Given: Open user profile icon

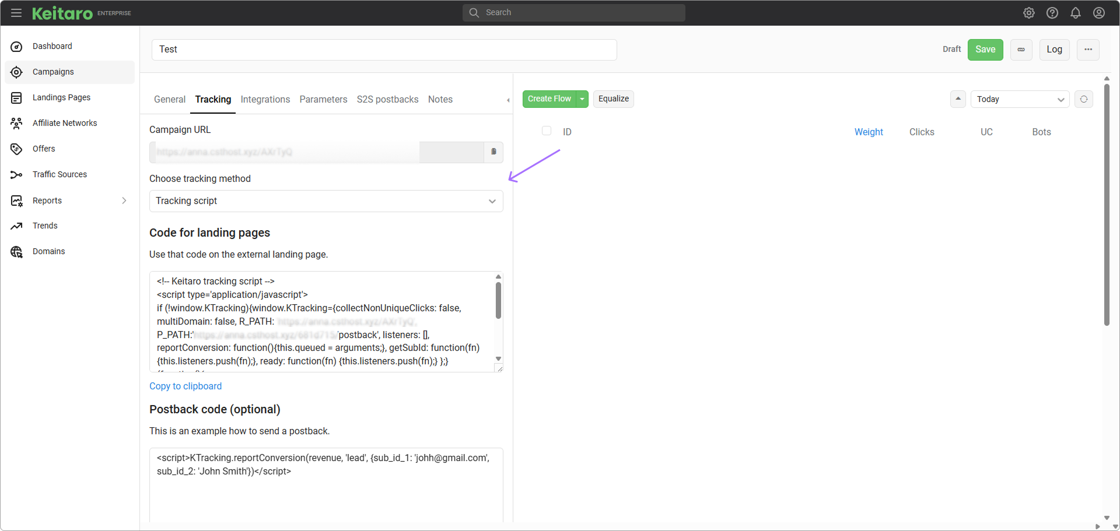Looking at the screenshot, I should tap(1099, 13).
